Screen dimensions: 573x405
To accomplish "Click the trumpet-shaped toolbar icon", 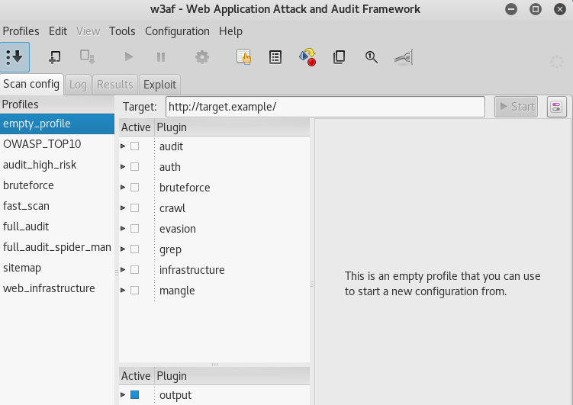I will click(404, 57).
